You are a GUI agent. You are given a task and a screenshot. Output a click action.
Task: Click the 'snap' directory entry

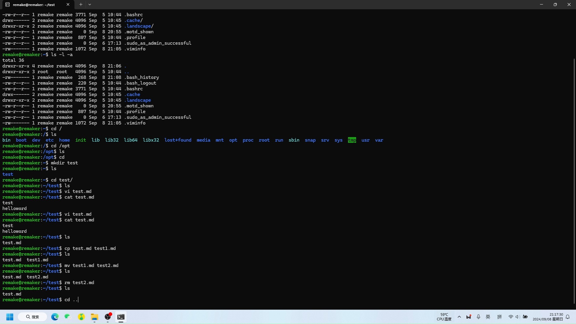(310, 140)
